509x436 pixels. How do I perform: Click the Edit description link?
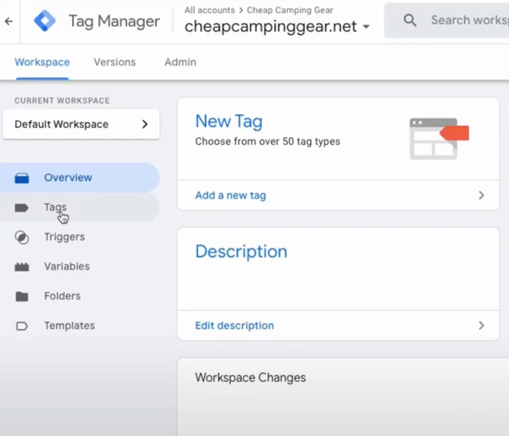[x=235, y=325]
